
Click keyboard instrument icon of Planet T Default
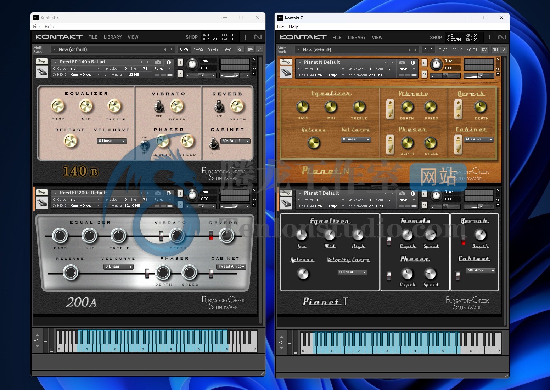pyautogui.click(x=286, y=203)
